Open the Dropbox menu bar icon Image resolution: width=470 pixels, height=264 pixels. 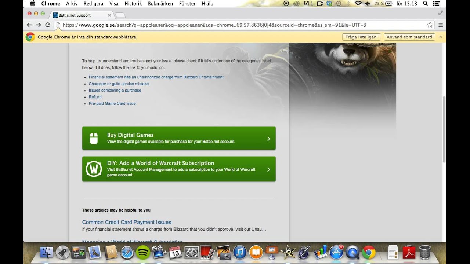click(329, 4)
